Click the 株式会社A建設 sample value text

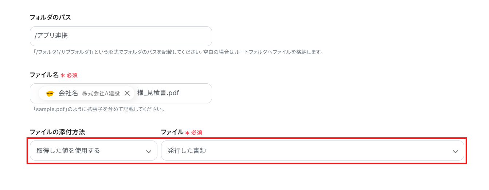(101, 94)
